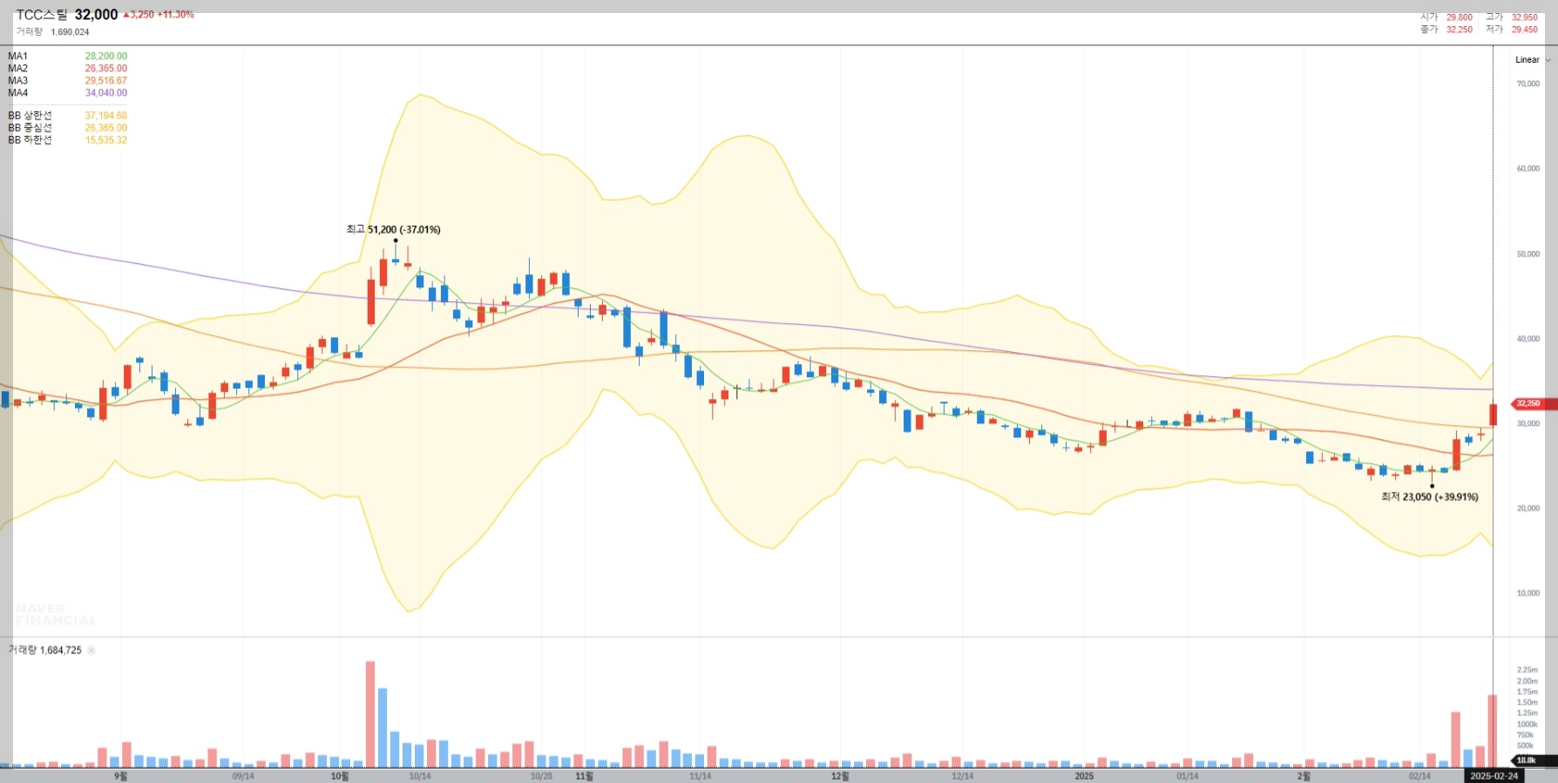This screenshot has height=783, width=1558.
Task: Click the 12/14 label on the time axis
Action: (x=962, y=776)
